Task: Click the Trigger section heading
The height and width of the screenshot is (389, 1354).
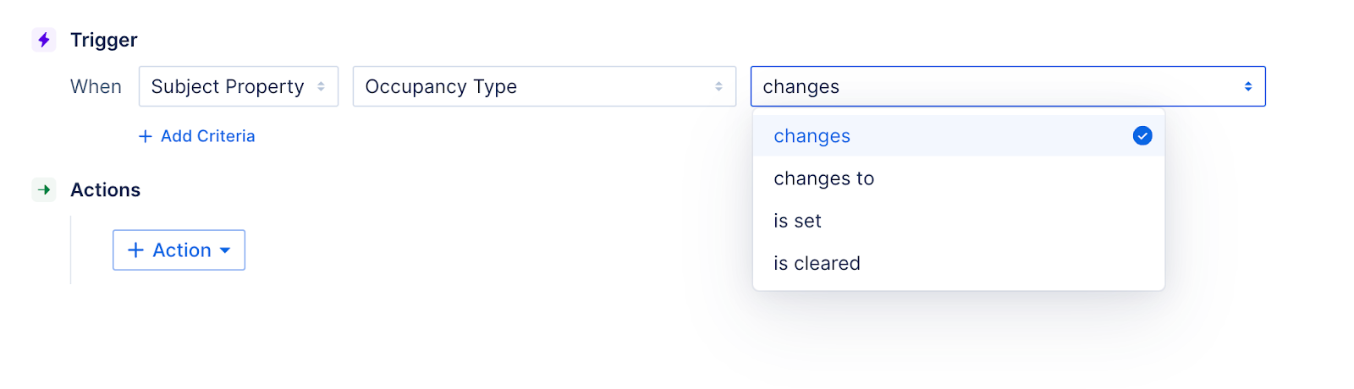Action: point(104,40)
